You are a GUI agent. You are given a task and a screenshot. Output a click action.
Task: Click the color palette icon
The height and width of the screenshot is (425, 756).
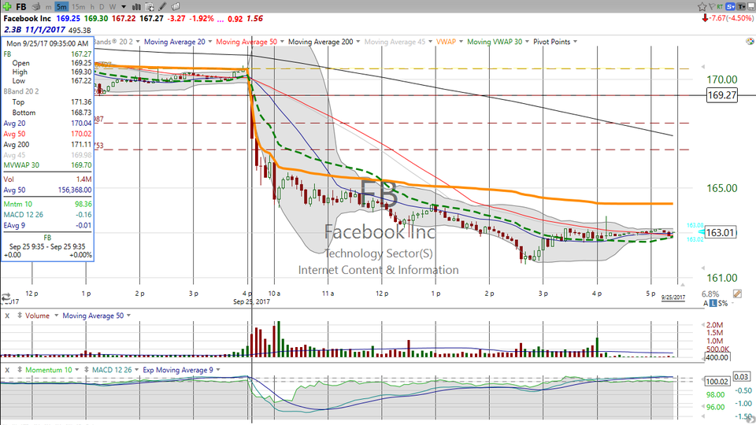tap(750, 42)
